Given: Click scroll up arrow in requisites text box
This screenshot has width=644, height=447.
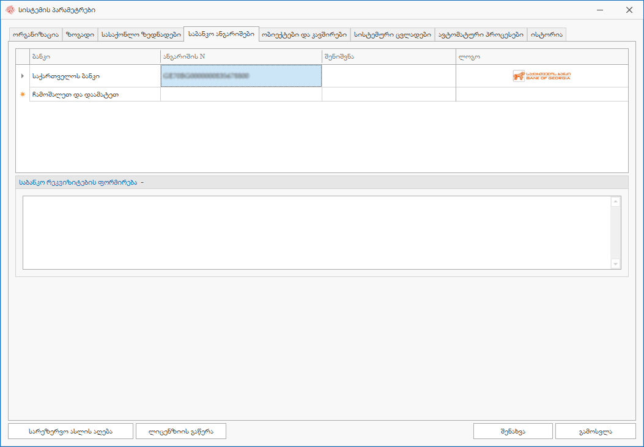Looking at the screenshot, I should click(615, 202).
